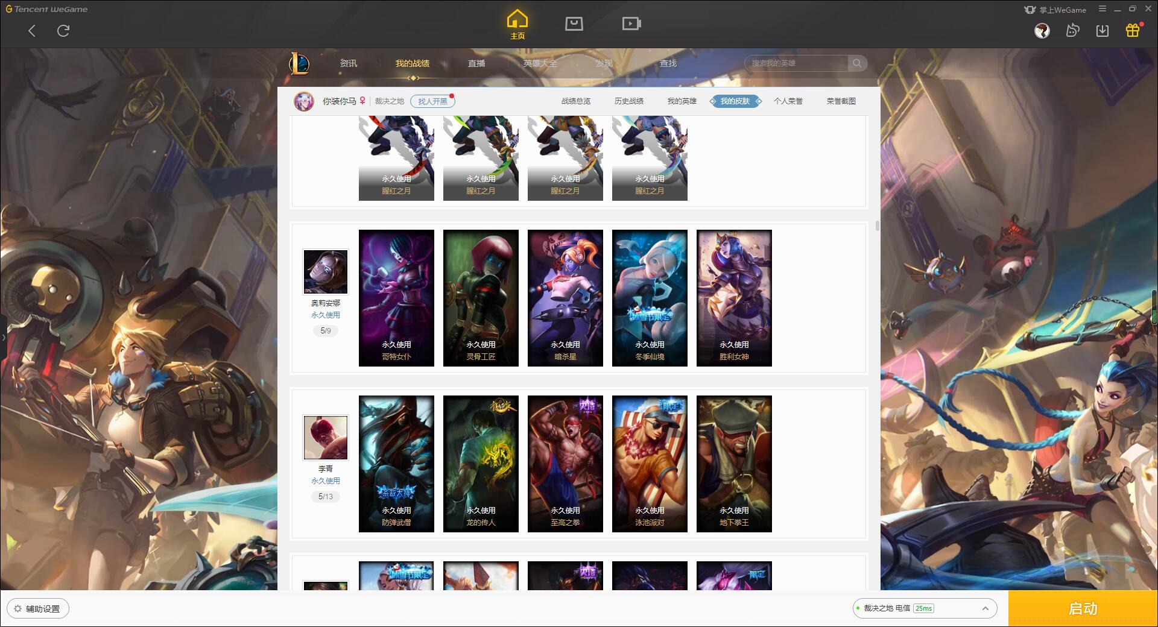Go back with the top-left arrow
1158x627 pixels.
[x=32, y=31]
